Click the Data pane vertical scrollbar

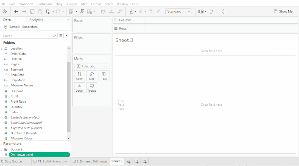[x=68, y=97]
